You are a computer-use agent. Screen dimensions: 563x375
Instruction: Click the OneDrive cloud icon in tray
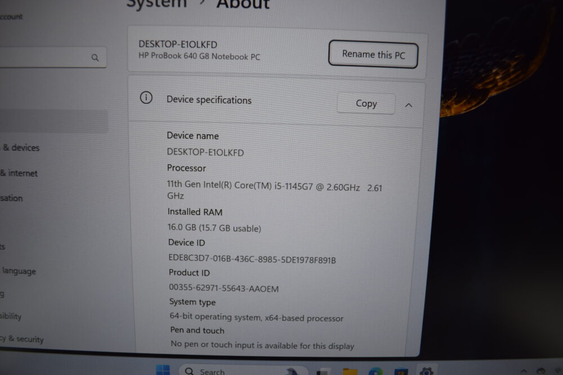click(x=540, y=372)
